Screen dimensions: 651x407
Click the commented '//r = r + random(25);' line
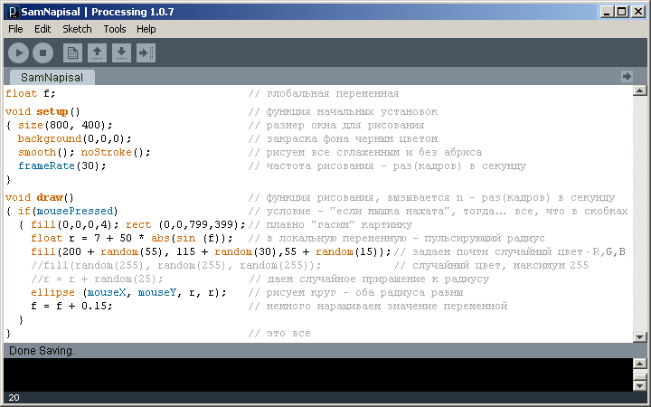click(97, 279)
